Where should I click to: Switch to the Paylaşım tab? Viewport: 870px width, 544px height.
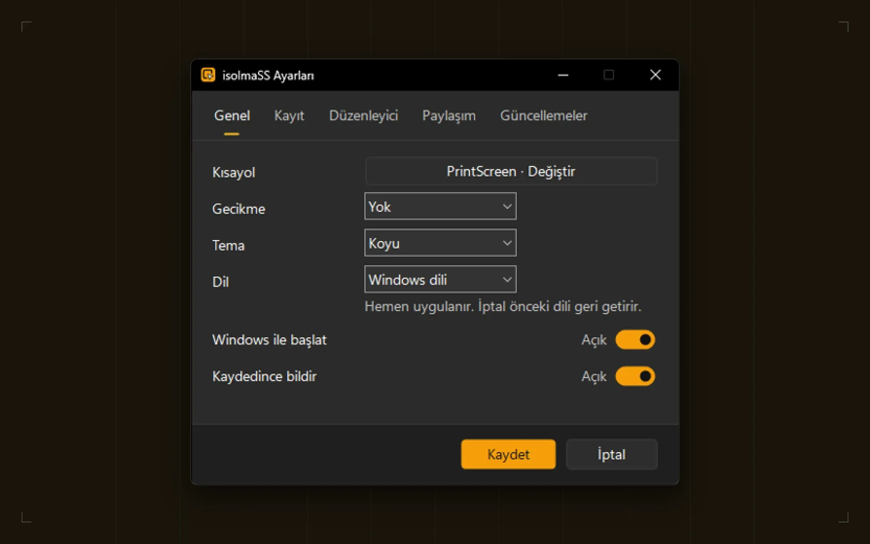(x=449, y=116)
